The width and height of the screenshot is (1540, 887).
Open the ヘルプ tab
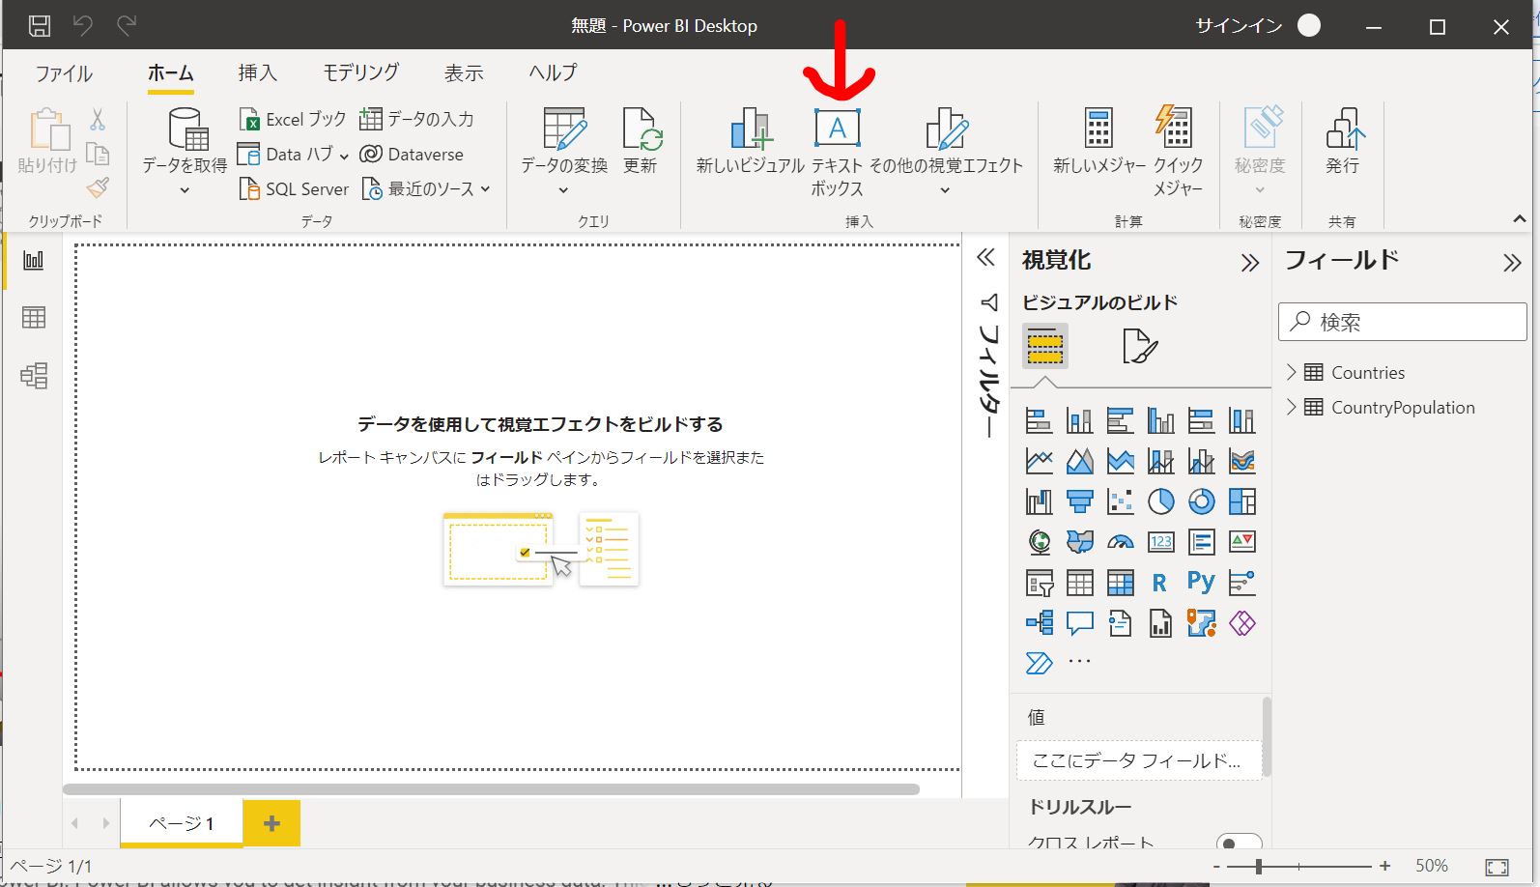click(x=553, y=73)
